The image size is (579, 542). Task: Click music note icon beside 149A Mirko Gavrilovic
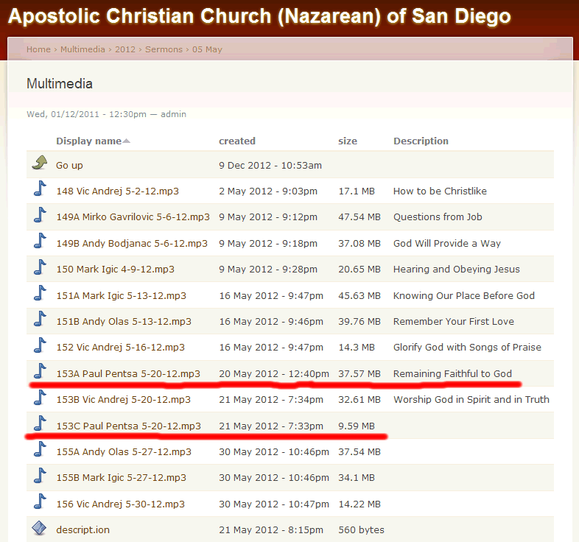pyautogui.click(x=40, y=217)
